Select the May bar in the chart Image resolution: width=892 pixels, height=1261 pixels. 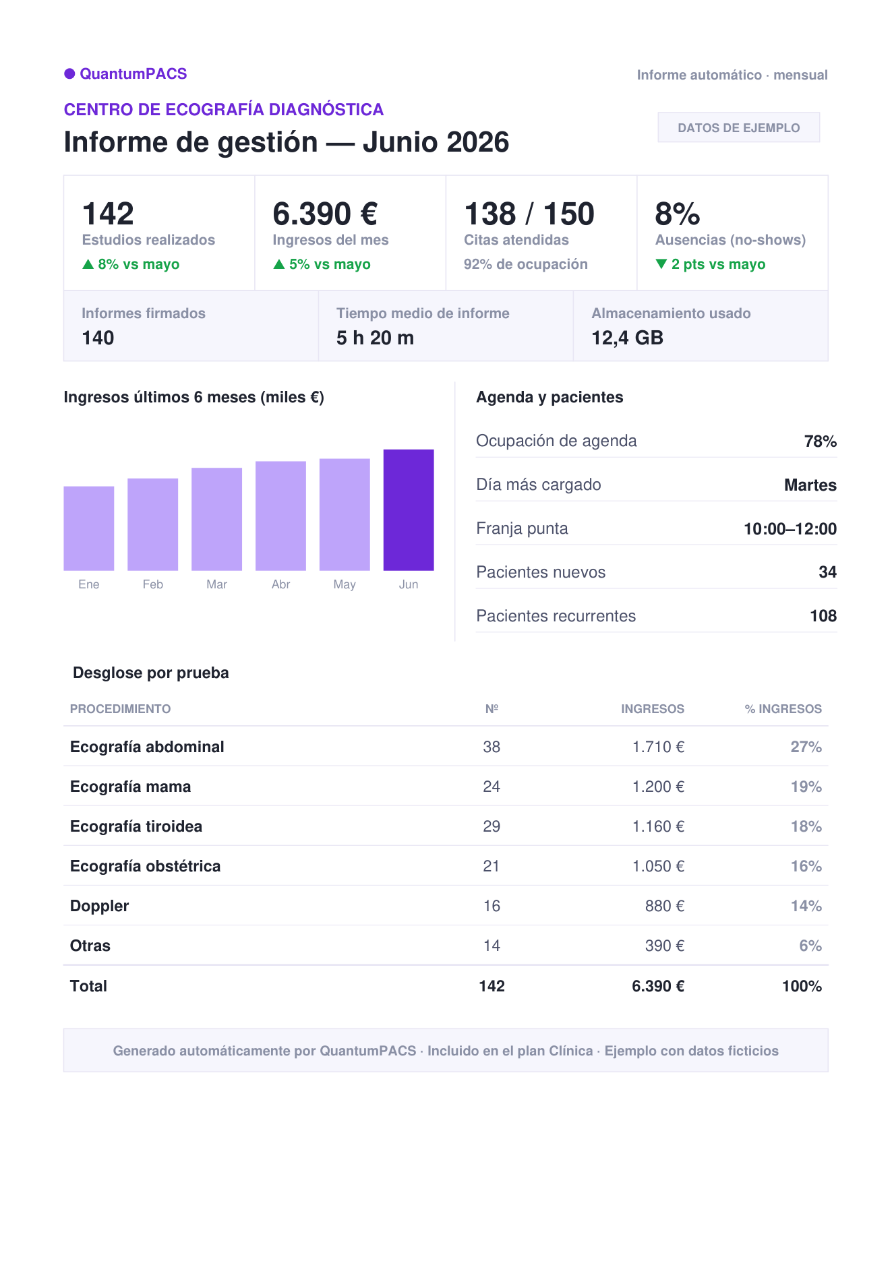345,515
